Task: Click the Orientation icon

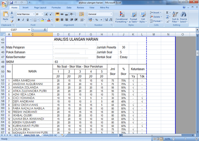Action: [72, 14]
